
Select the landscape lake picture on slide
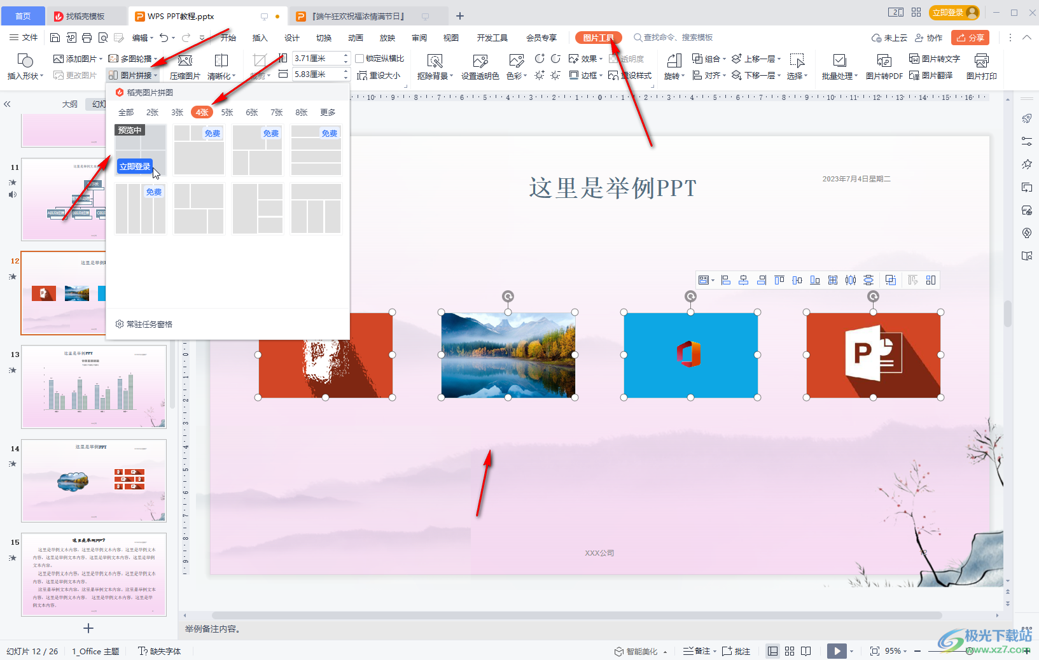508,355
